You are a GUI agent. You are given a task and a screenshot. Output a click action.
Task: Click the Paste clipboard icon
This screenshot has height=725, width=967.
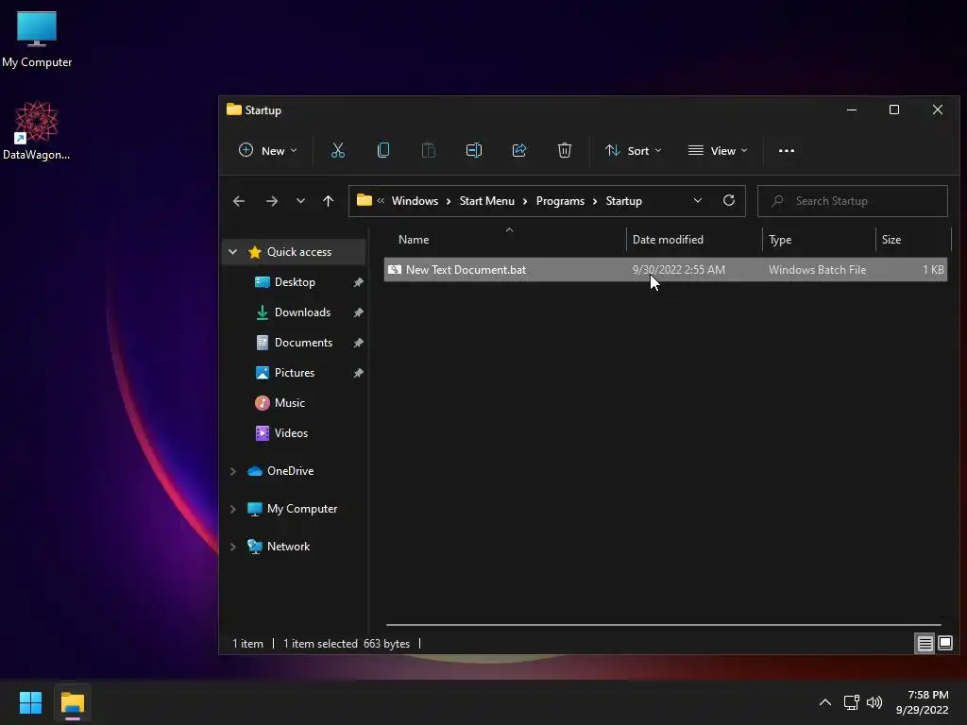pyautogui.click(x=428, y=150)
